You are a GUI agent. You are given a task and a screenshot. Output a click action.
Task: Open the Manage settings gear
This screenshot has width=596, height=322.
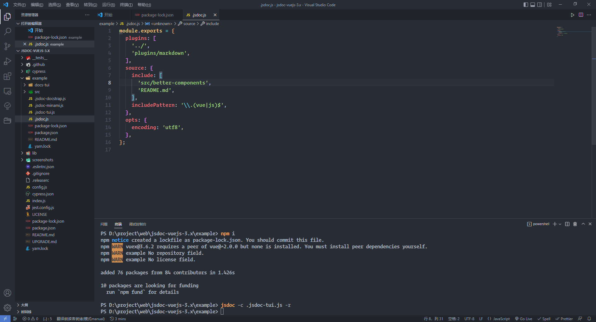click(7, 307)
